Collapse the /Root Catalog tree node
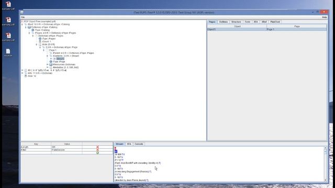The width and height of the screenshot is (335, 188). tap(22, 25)
